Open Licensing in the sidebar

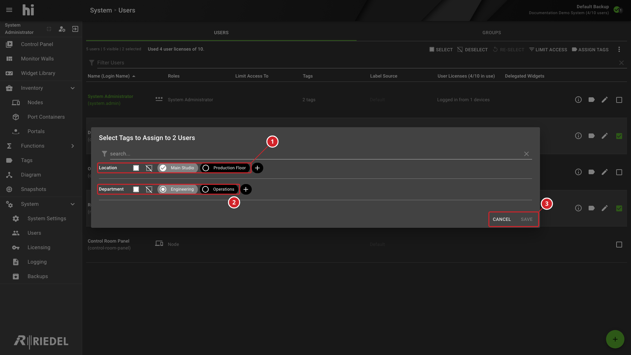(41, 248)
